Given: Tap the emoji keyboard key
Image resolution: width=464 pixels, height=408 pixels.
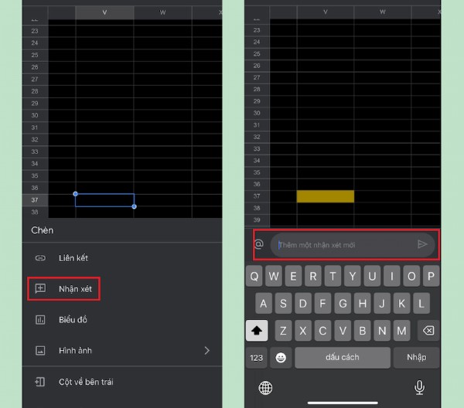Looking at the screenshot, I should [280, 357].
